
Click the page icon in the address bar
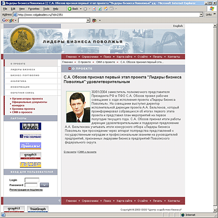click(x=16, y=15)
